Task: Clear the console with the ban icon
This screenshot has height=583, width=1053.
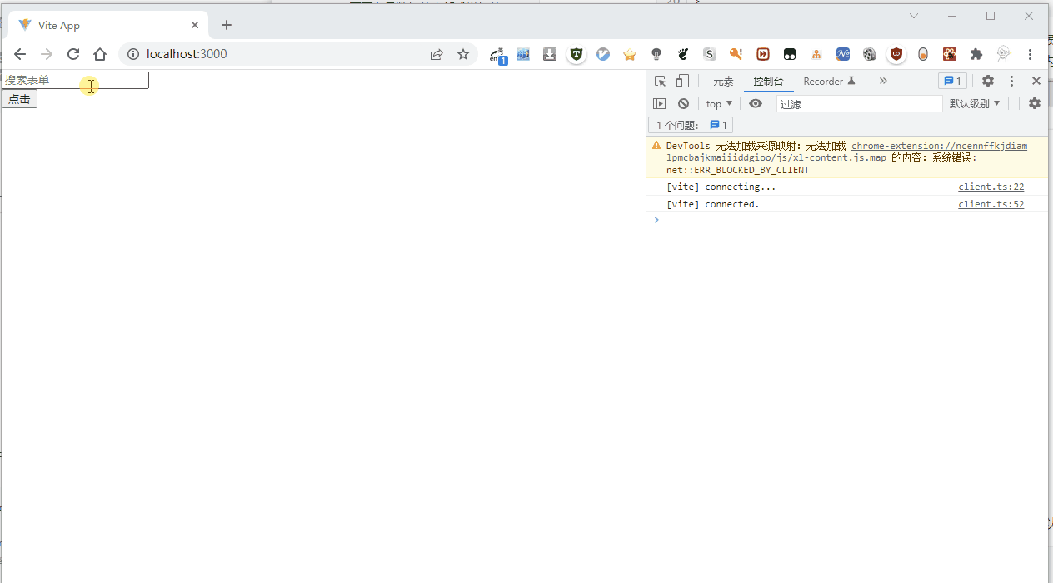Action: coord(683,104)
